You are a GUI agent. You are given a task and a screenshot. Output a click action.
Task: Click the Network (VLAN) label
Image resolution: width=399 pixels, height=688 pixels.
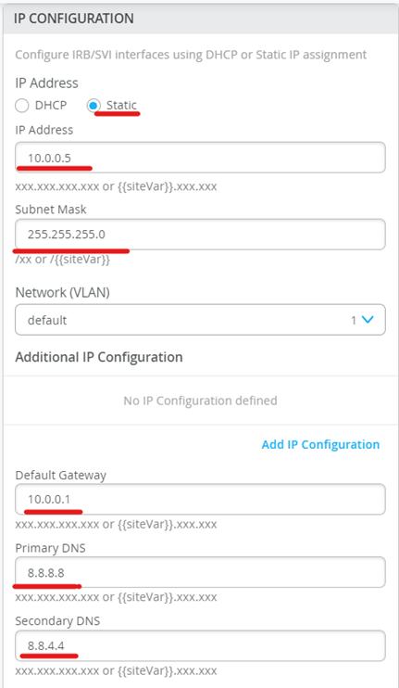62,292
